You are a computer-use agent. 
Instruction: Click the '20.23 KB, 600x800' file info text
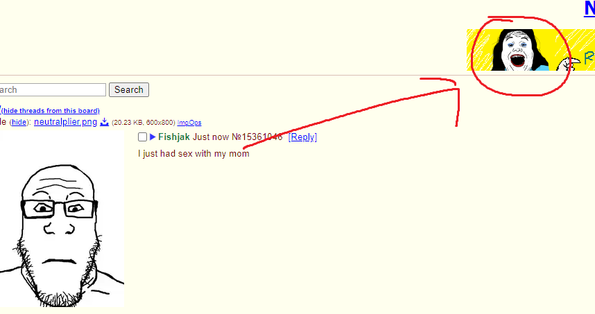pyautogui.click(x=143, y=123)
